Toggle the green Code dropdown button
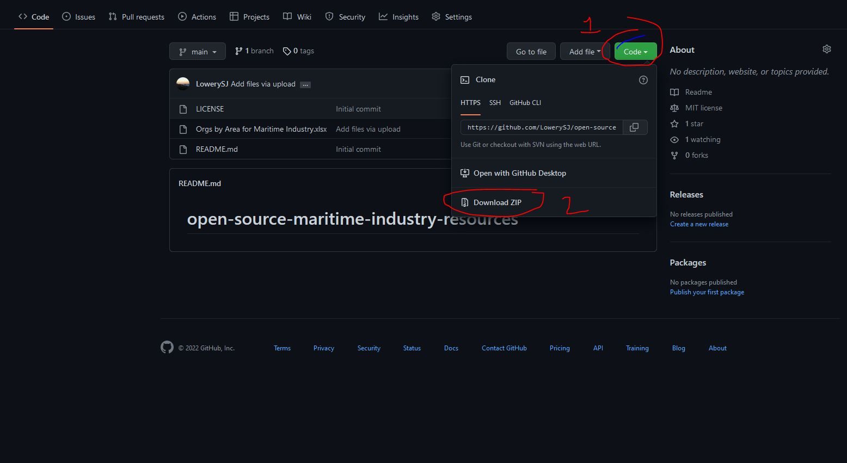 pyautogui.click(x=635, y=52)
